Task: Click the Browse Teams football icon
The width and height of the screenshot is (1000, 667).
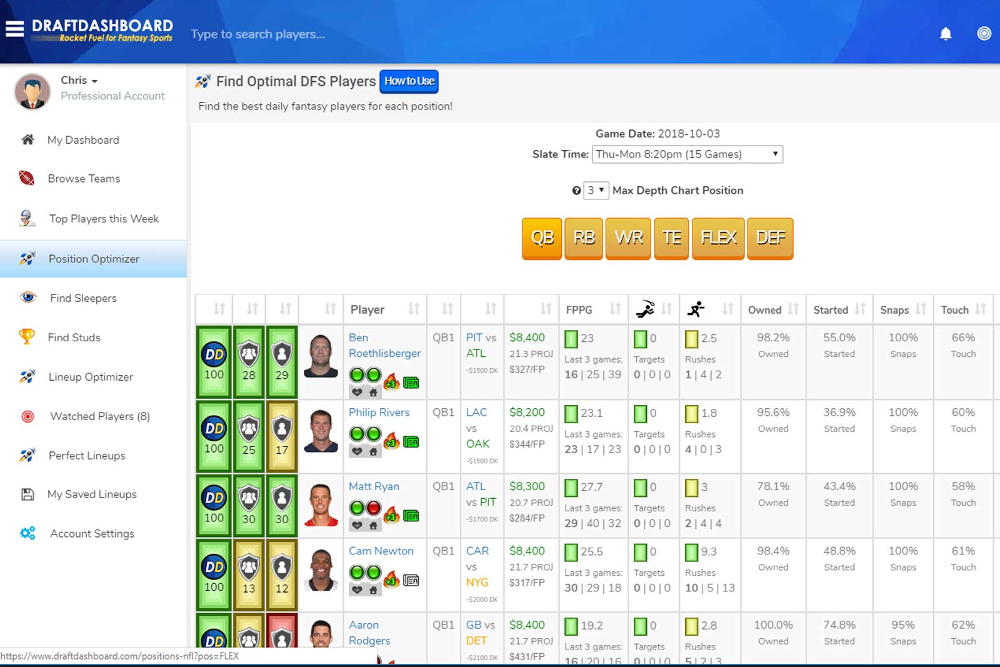Action: 27,178
